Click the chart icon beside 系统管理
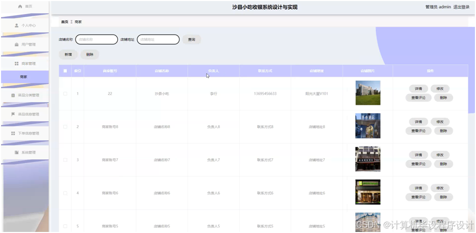Image resolution: width=476 pixels, height=233 pixels. coord(17,153)
